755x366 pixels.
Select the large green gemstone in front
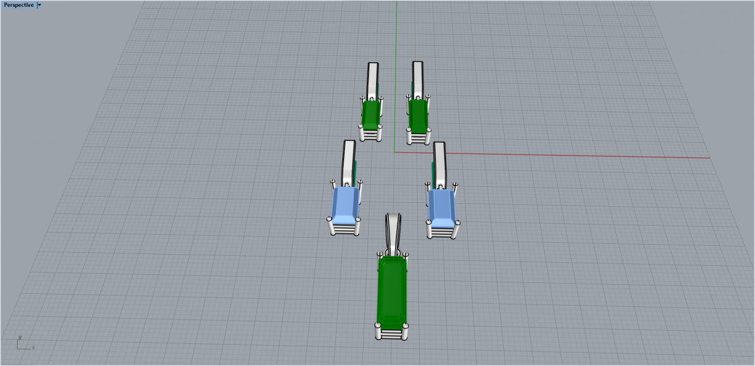pos(393,292)
